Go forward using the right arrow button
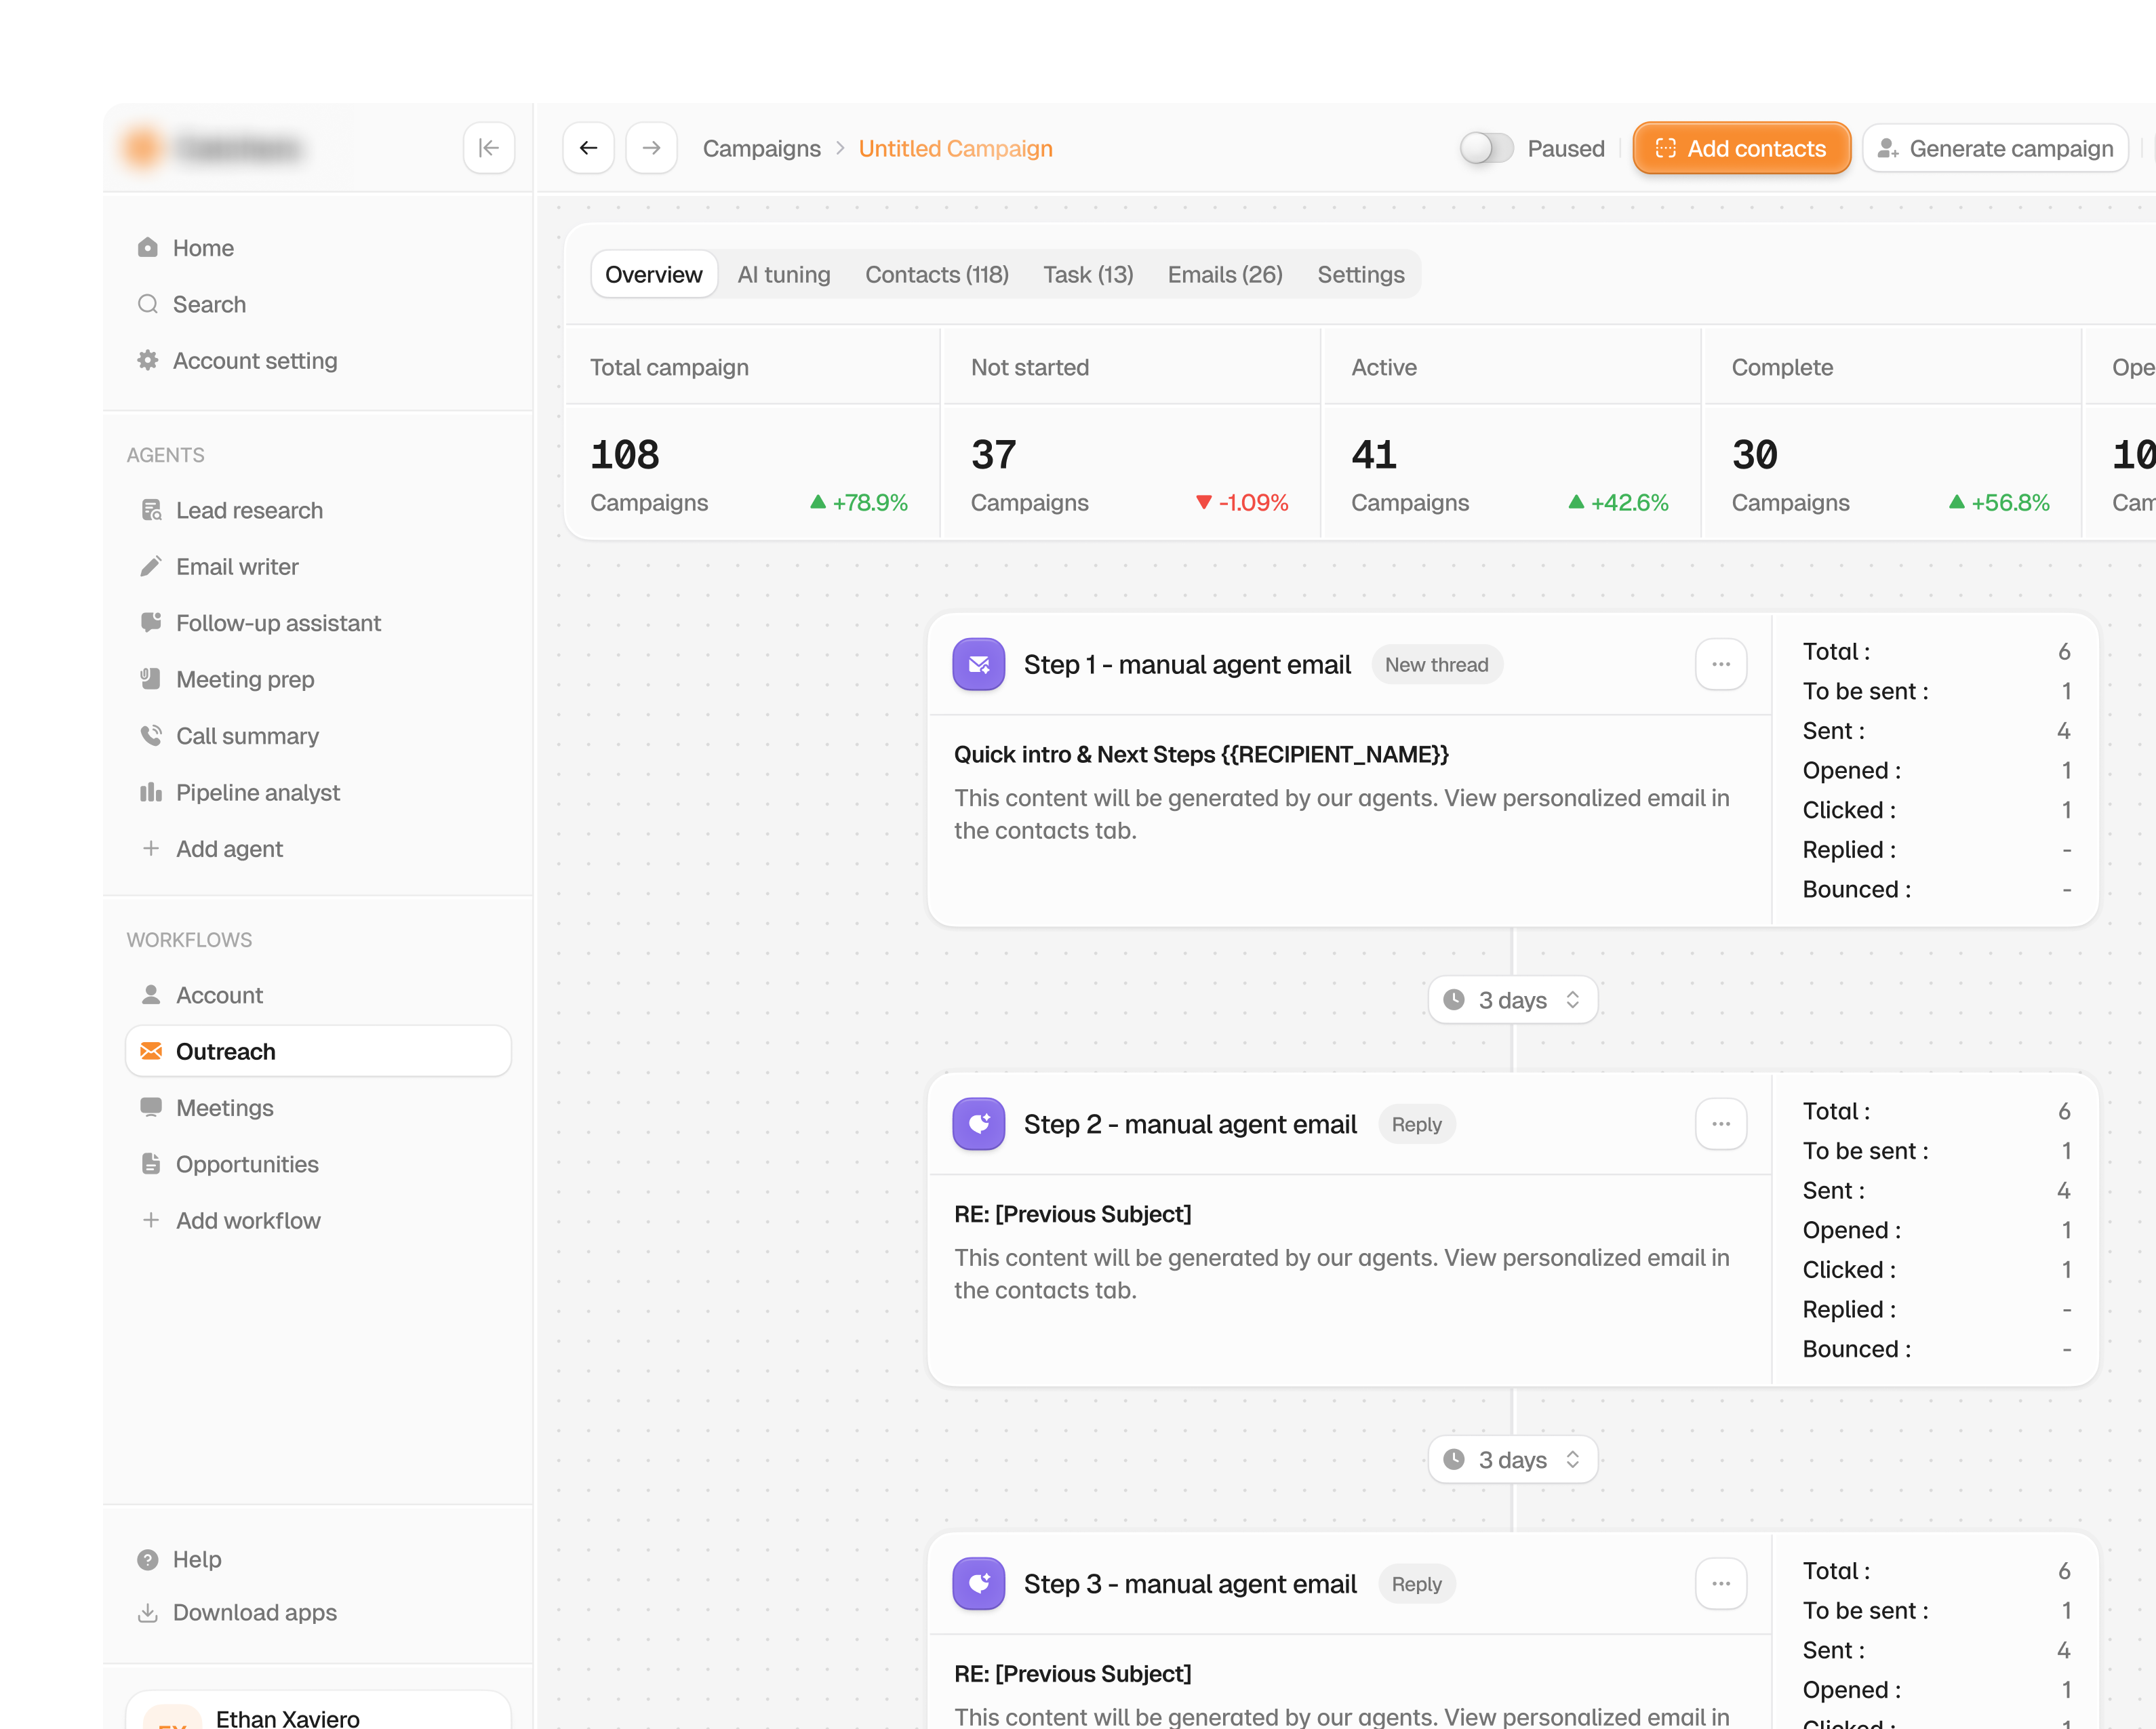Image resolution: width=2156 pixels, height=1729 pixels. pos(652,148)
